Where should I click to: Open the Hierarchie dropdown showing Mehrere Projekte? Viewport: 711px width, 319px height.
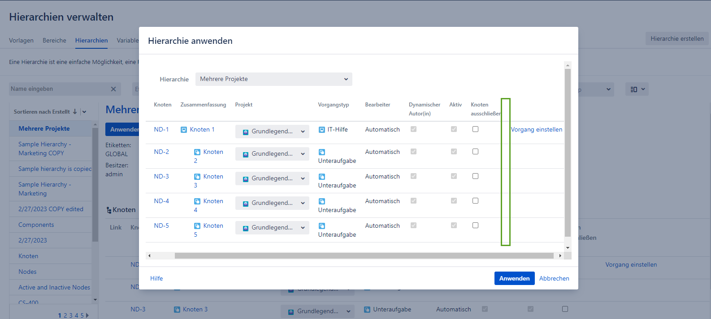pos(273,79)
